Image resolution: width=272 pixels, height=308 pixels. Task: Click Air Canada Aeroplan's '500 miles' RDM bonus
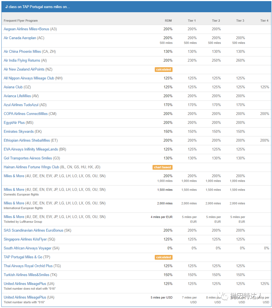(166, 43)
